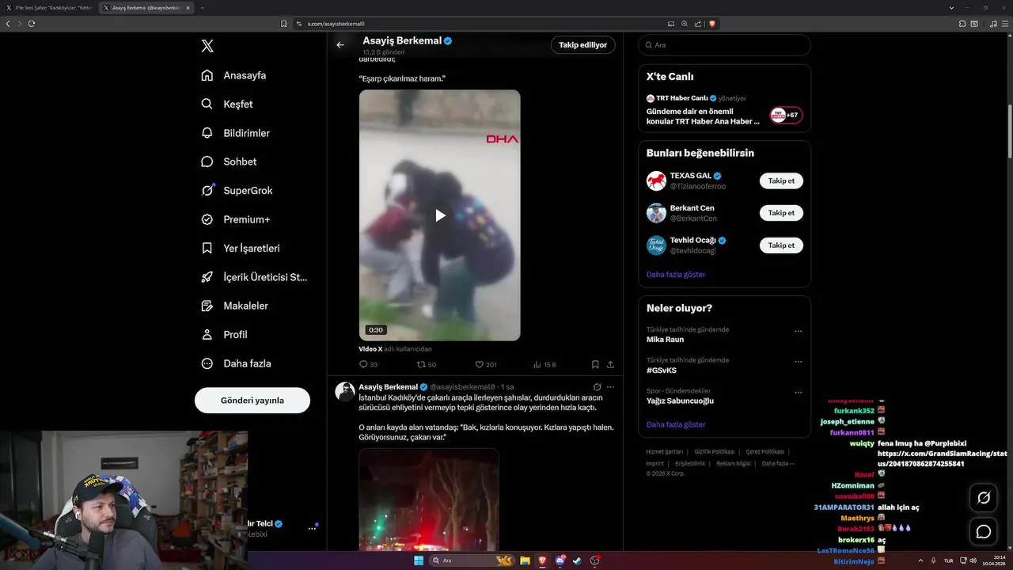The image size is (1013, 570).
Task: Click Gizlilik Politikası footer link
Action: 714,452
